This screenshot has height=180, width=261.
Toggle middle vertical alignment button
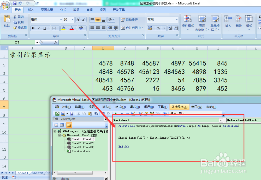[98, 20]
